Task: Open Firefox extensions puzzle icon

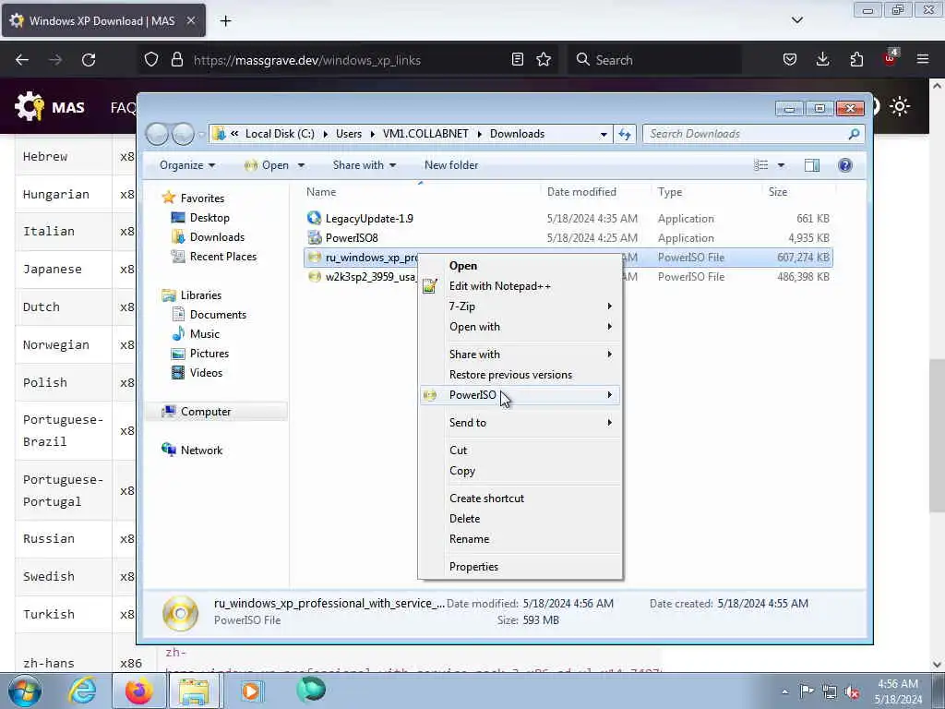Action: click(856, 59)
